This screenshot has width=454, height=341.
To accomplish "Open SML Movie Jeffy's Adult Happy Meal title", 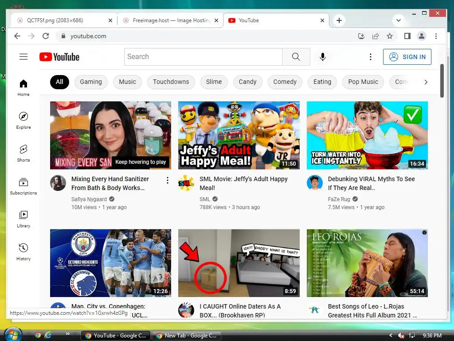I will tap(243, 183).
